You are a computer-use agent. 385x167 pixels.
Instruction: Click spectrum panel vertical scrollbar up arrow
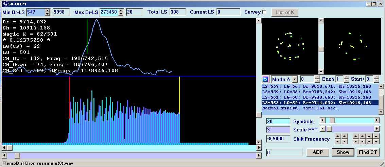258,21
